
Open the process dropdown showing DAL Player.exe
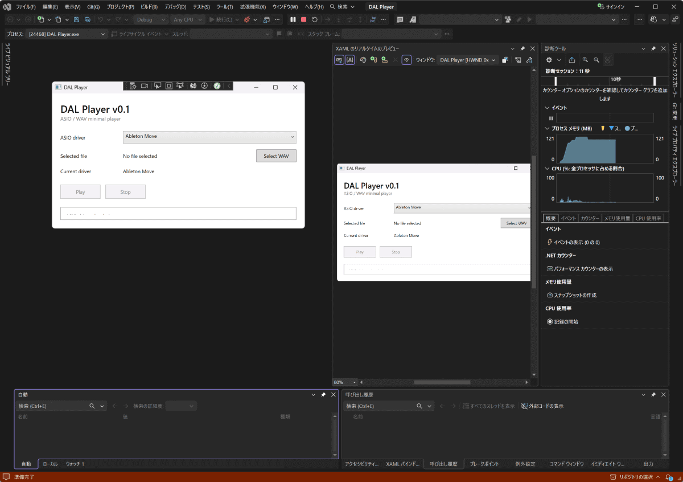pos(67,34)
